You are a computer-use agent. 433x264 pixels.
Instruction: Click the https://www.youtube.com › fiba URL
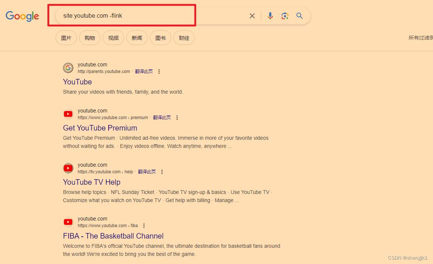(x=108, y=226)
